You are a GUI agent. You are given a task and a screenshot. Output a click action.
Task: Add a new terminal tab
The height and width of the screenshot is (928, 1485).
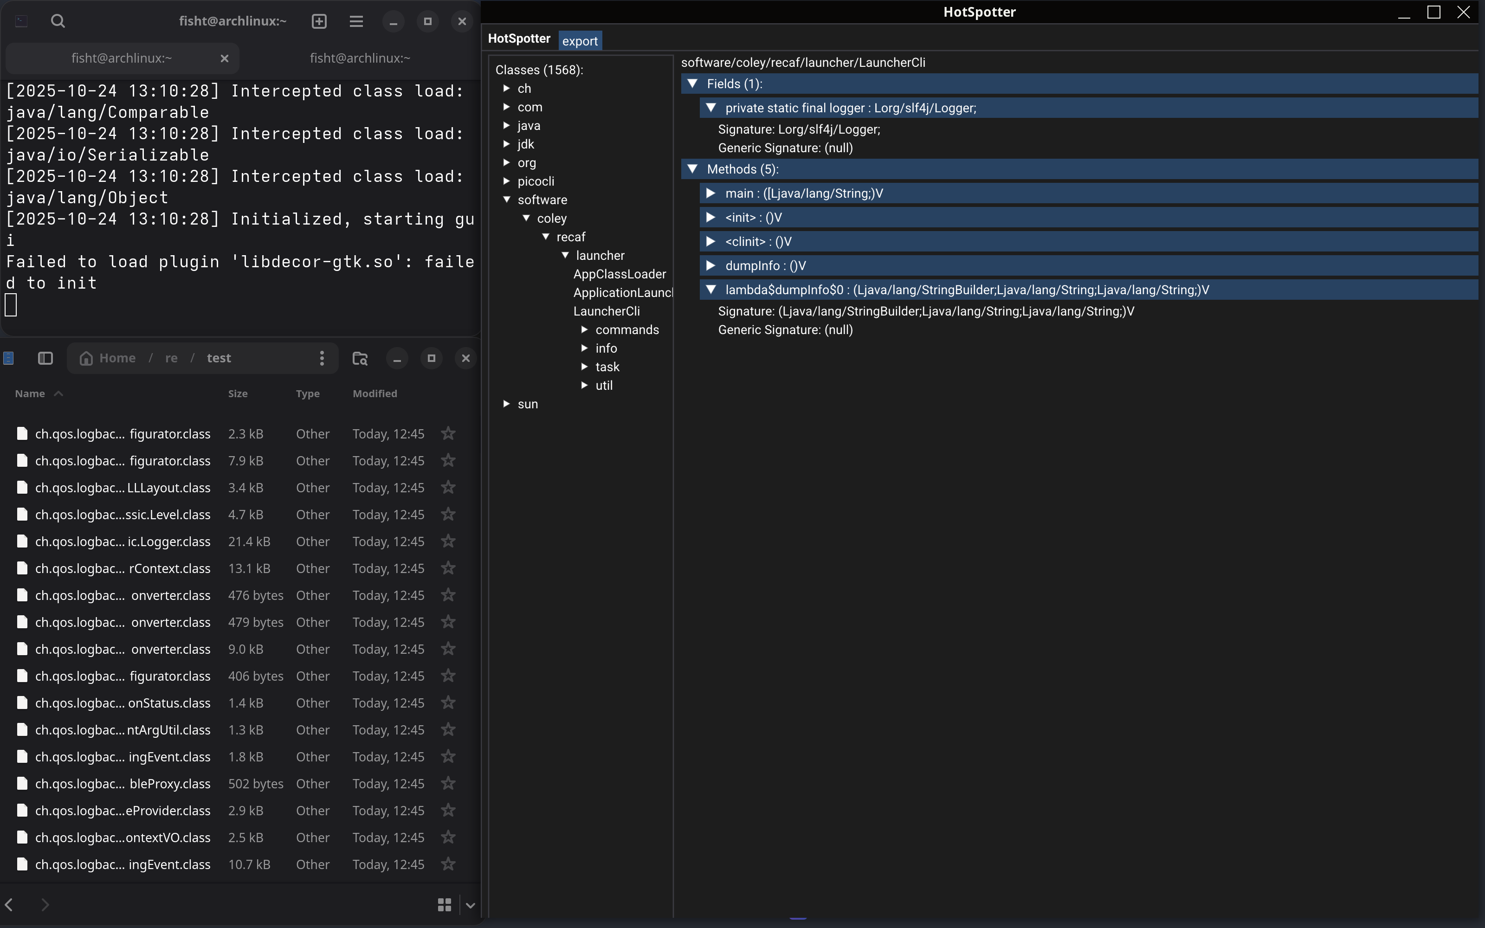pos(319,21)
